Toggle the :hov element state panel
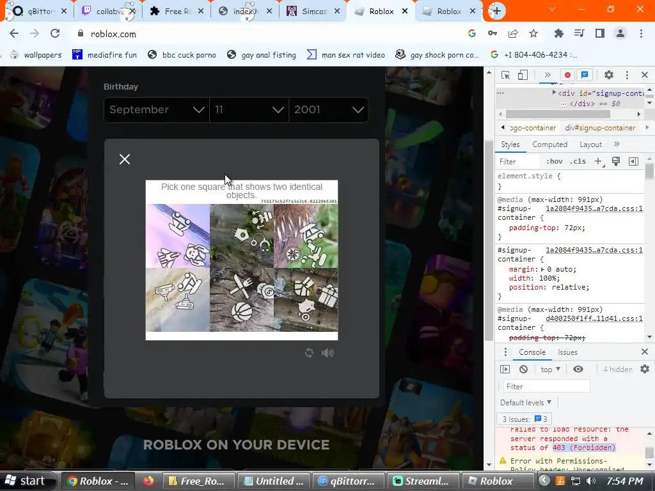This screenshot has width=655, height=491. pos(555,162)
